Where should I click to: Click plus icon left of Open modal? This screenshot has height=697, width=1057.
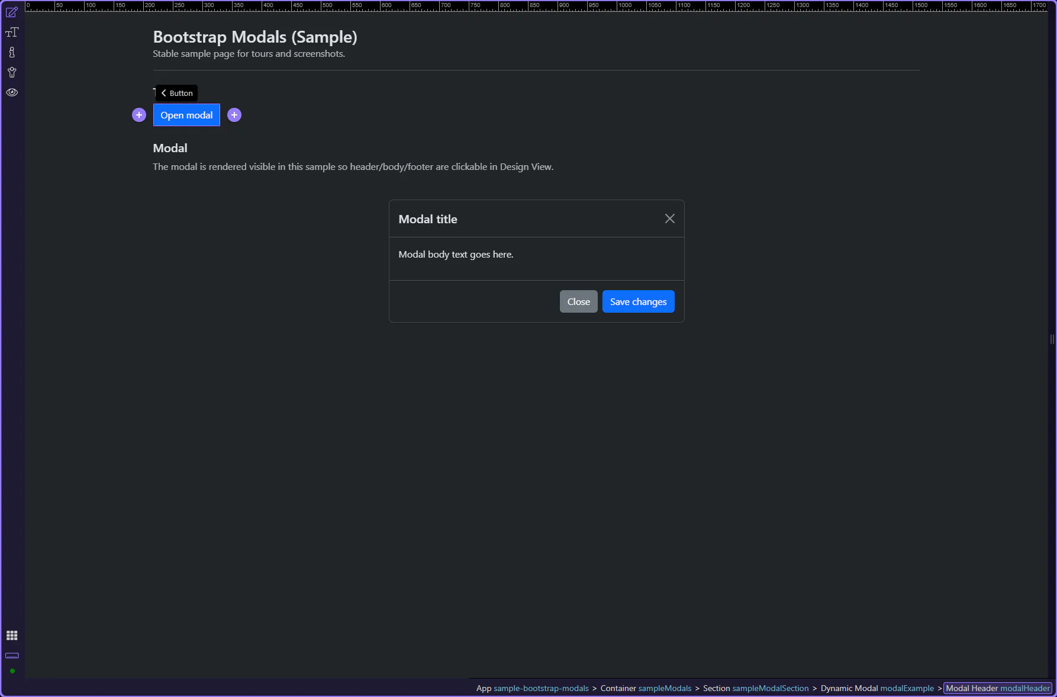tap(139, 115)
